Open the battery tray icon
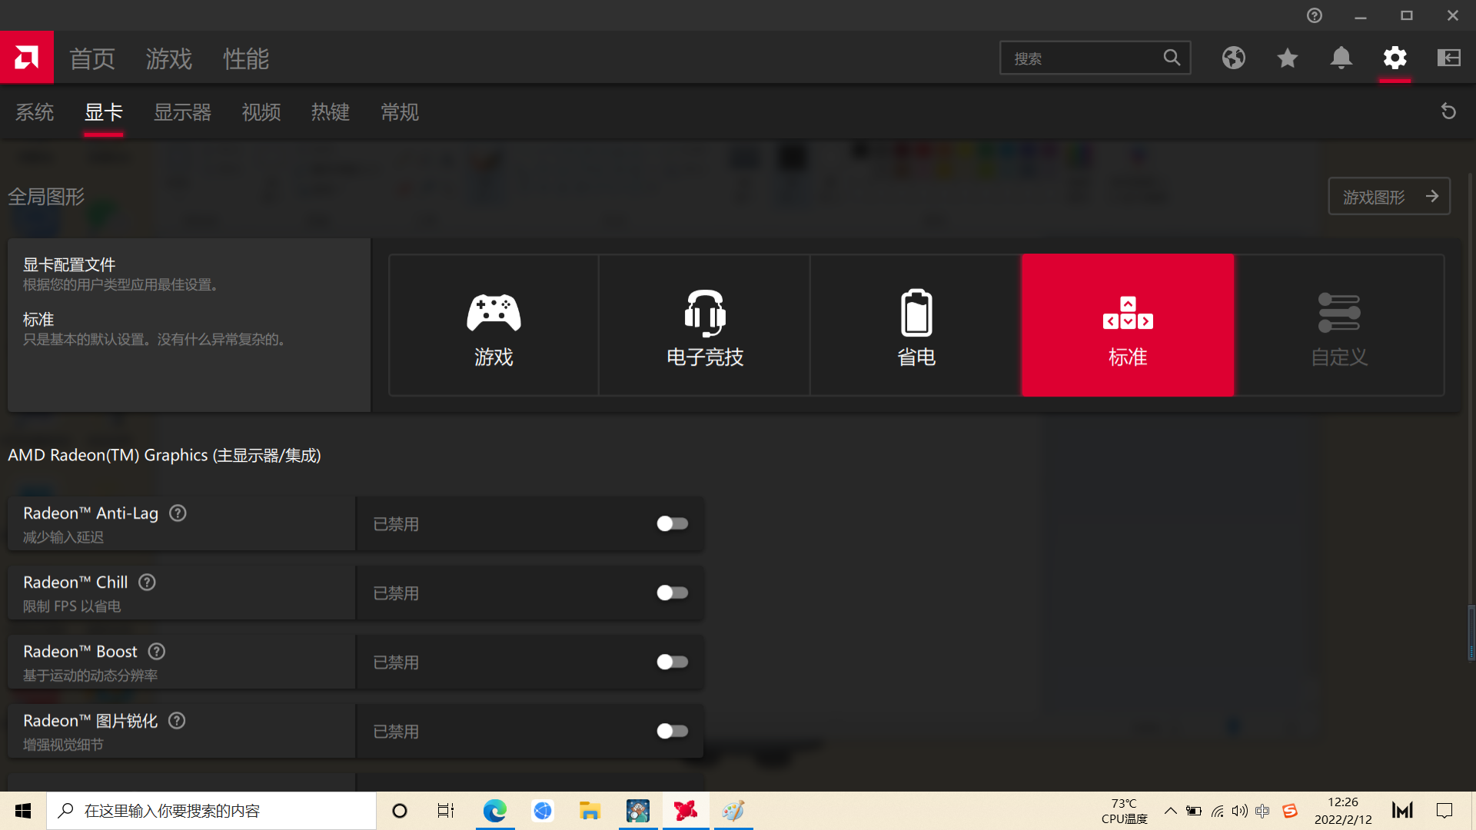This screenshot has width=1476, height=830. click(1194, 811)
